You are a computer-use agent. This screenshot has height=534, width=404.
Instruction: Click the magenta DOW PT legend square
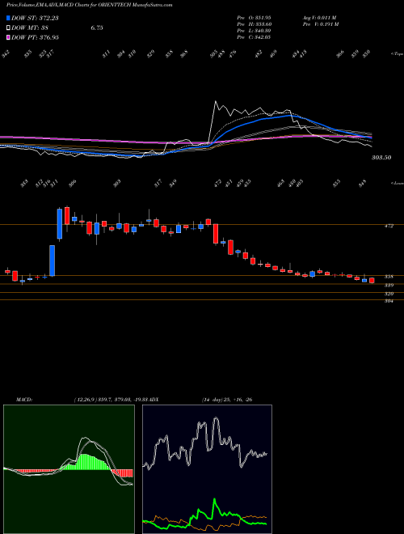[x=9, y=37]
